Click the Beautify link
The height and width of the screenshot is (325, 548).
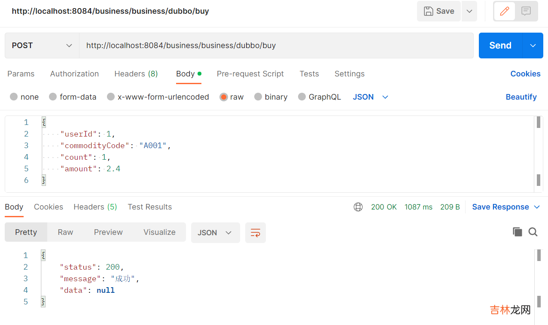[x=521, y=97]
